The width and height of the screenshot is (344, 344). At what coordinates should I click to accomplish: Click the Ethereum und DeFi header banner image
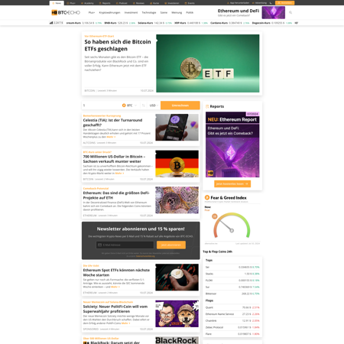pos(274,12)
